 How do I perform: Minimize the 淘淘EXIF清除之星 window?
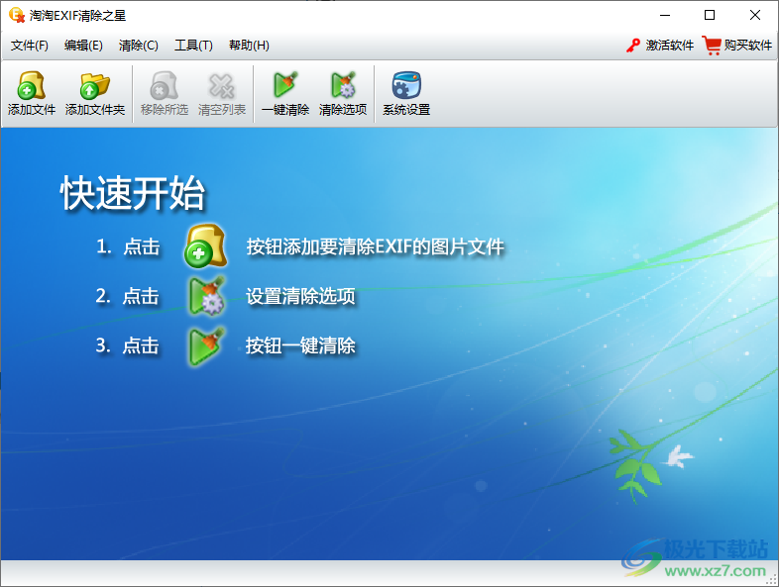[665, 16]
